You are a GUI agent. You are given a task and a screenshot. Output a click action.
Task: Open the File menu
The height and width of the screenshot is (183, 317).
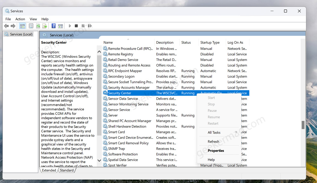click(x=8, y=19)
